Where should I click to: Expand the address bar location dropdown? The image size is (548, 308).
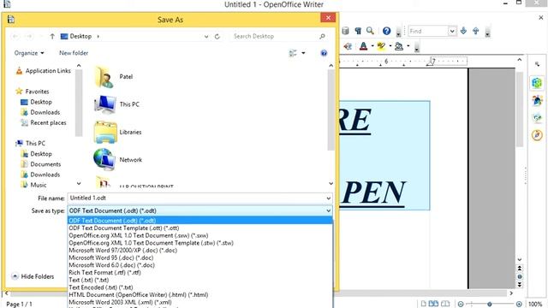(x=206, y=36)
